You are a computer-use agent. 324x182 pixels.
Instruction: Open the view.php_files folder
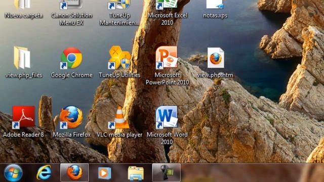22,58
